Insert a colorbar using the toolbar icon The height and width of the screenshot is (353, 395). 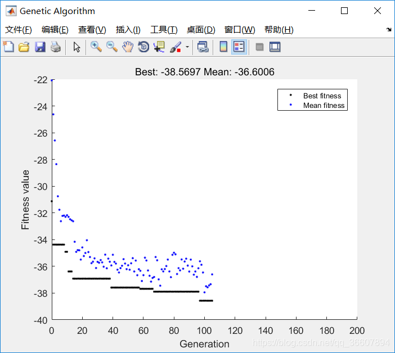[x=223, y=47]
